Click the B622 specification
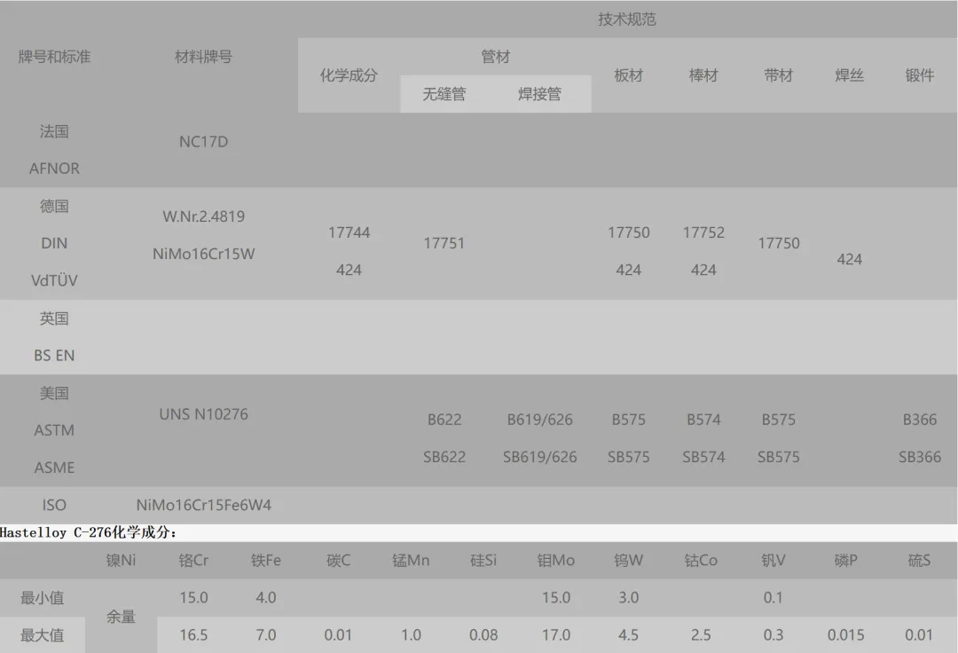 click(x=444, y=420)
